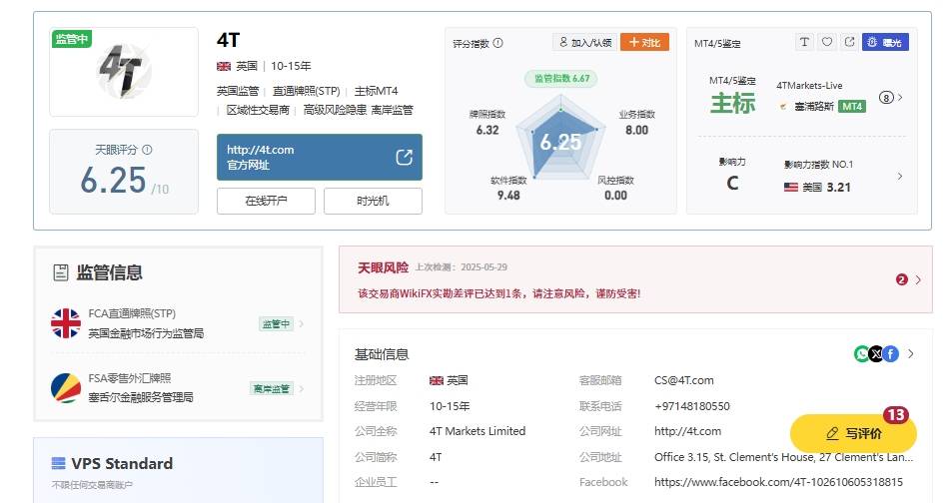Viewport: 951px width, 503px height.
Task: Click the 主标MT4 tag
Action: (376, 91)
